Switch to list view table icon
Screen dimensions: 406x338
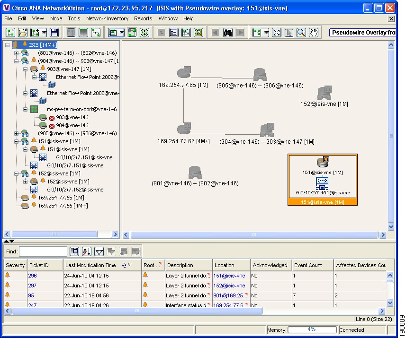tap(83, 33)
